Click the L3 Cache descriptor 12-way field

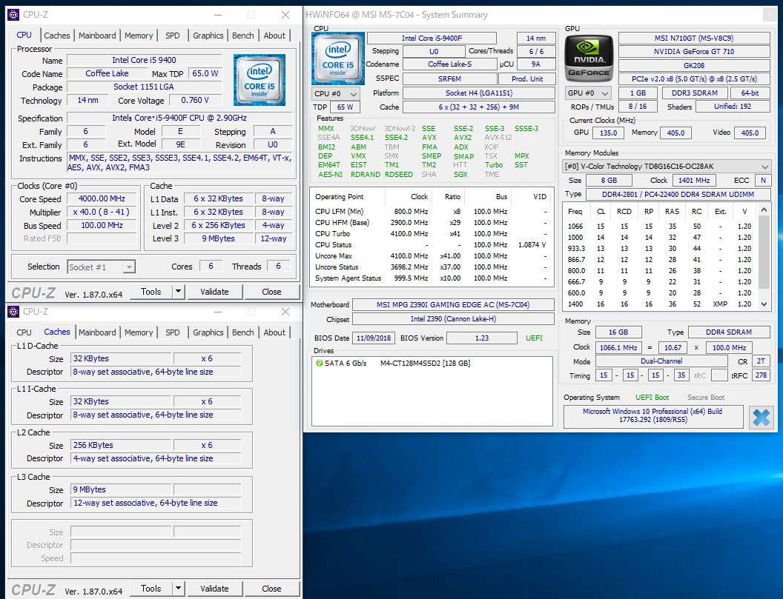click(156, 503)
